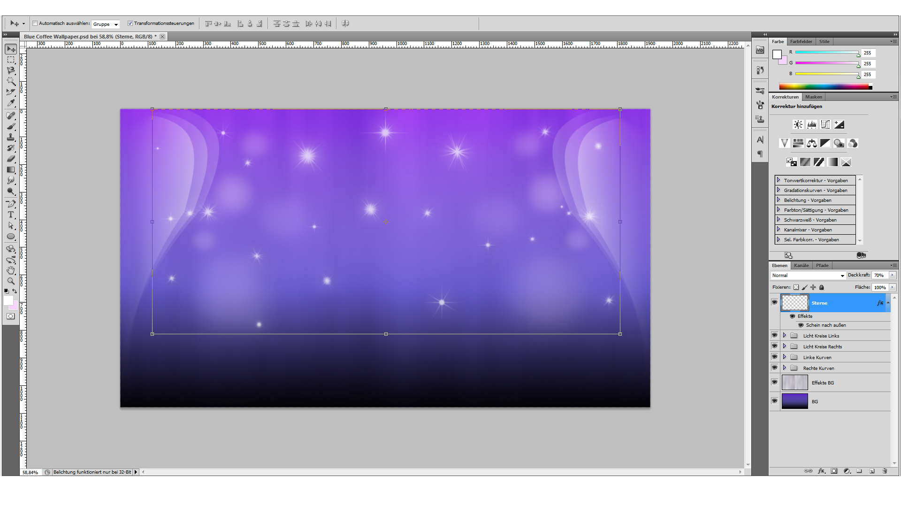Open the Gruppe auto-select dropdown
Viewport: 901px width, 507px height.
(106, 24)
